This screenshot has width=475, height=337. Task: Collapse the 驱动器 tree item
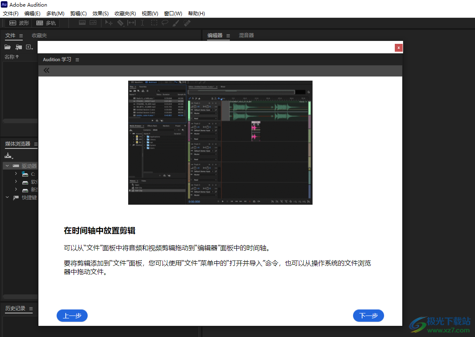7,165
